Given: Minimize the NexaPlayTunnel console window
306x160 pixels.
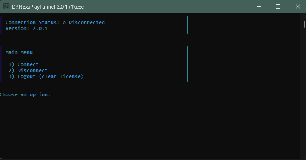Looking at the screenshot, I should tap(259, 6).
